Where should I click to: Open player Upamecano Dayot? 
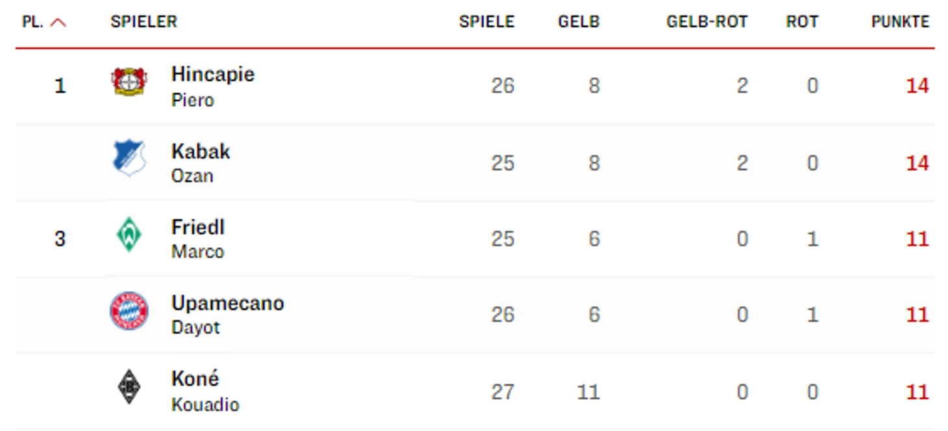point(227,314)
